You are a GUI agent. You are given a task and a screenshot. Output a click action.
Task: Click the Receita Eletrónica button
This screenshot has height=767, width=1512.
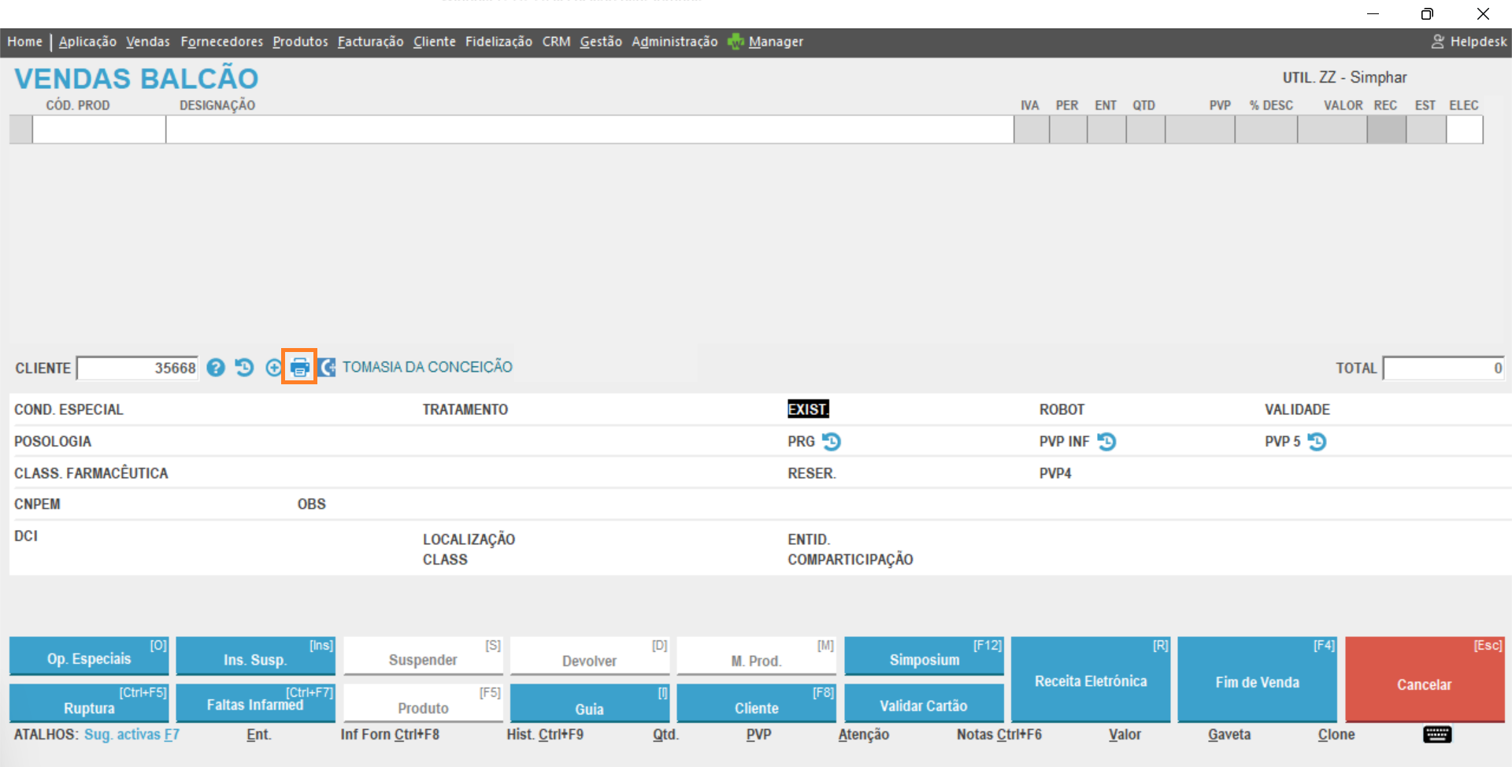coord(1091,680)
